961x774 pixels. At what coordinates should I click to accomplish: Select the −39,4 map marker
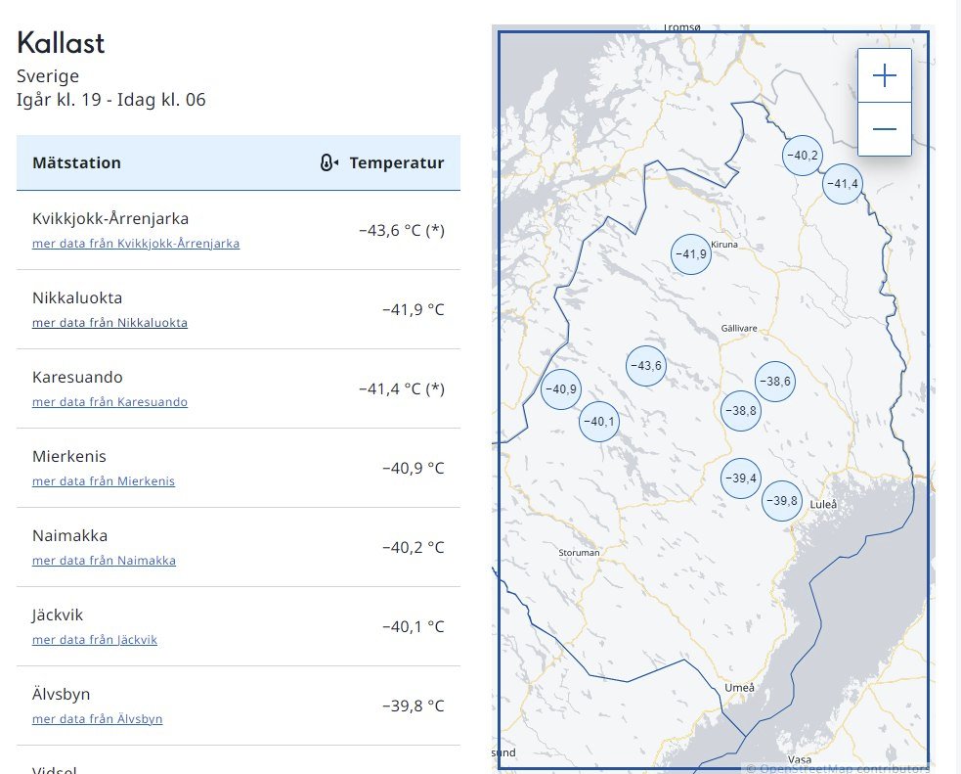coord(740,478)
